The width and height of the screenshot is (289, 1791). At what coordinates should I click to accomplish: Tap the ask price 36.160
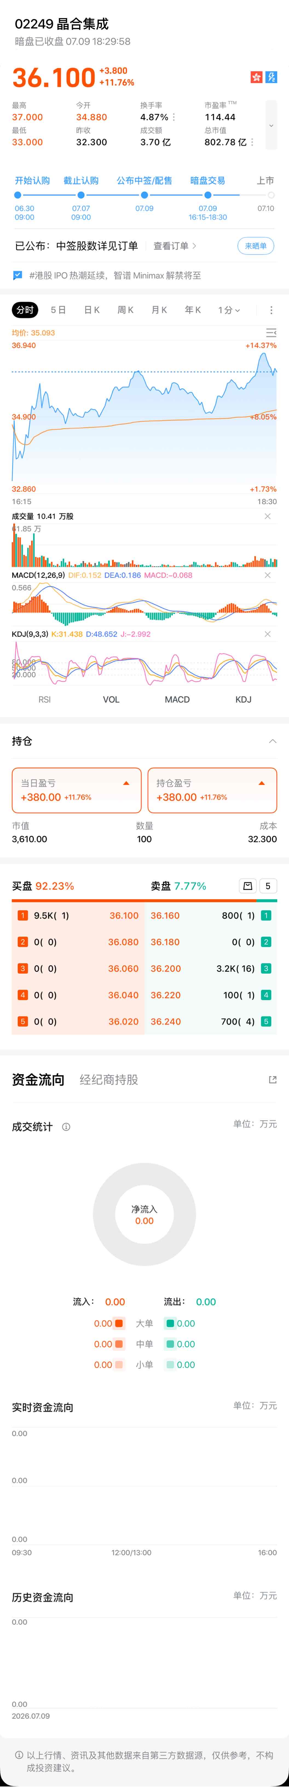coord(165,916)
